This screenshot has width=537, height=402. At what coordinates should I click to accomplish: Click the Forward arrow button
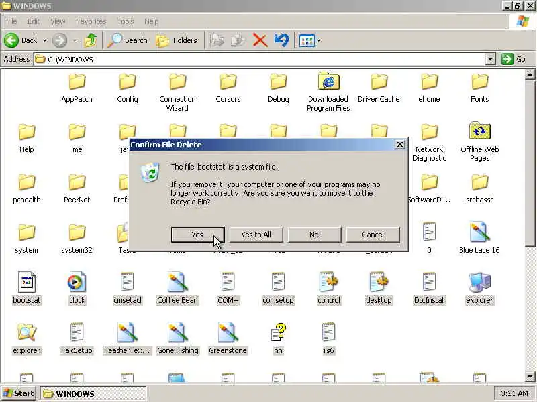tap(60, 40)
